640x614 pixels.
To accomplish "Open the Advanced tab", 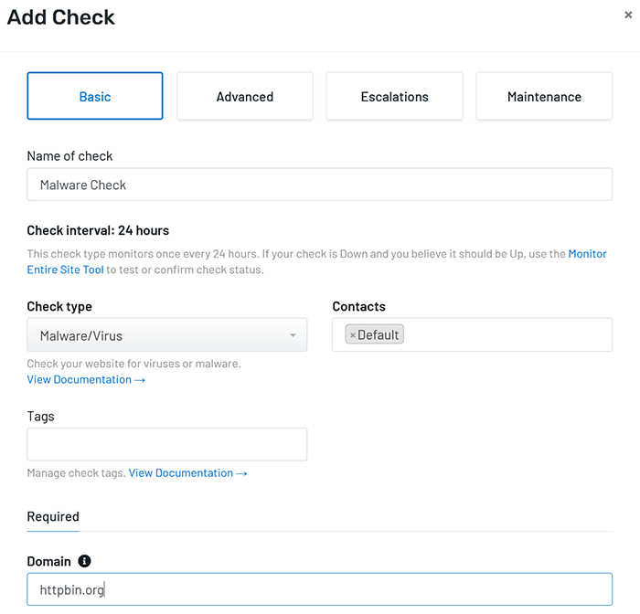I will pos(245,97).
